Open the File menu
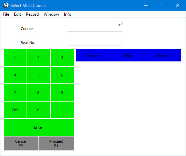 (x=6, y=14)
